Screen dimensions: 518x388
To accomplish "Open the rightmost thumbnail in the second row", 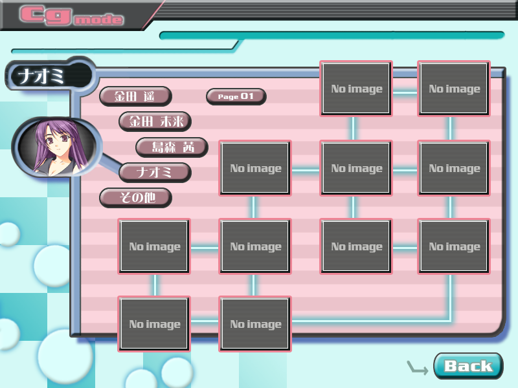I will pyautogui.click(x=454, y=168).
